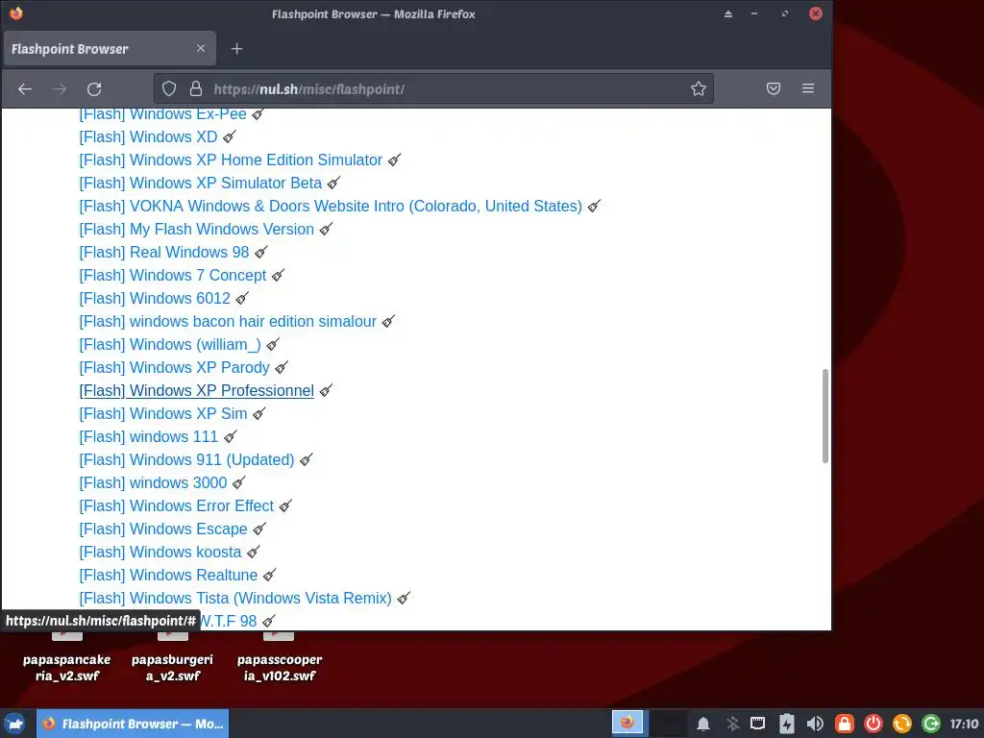Click icon after Windows 7 Concept

278,276
